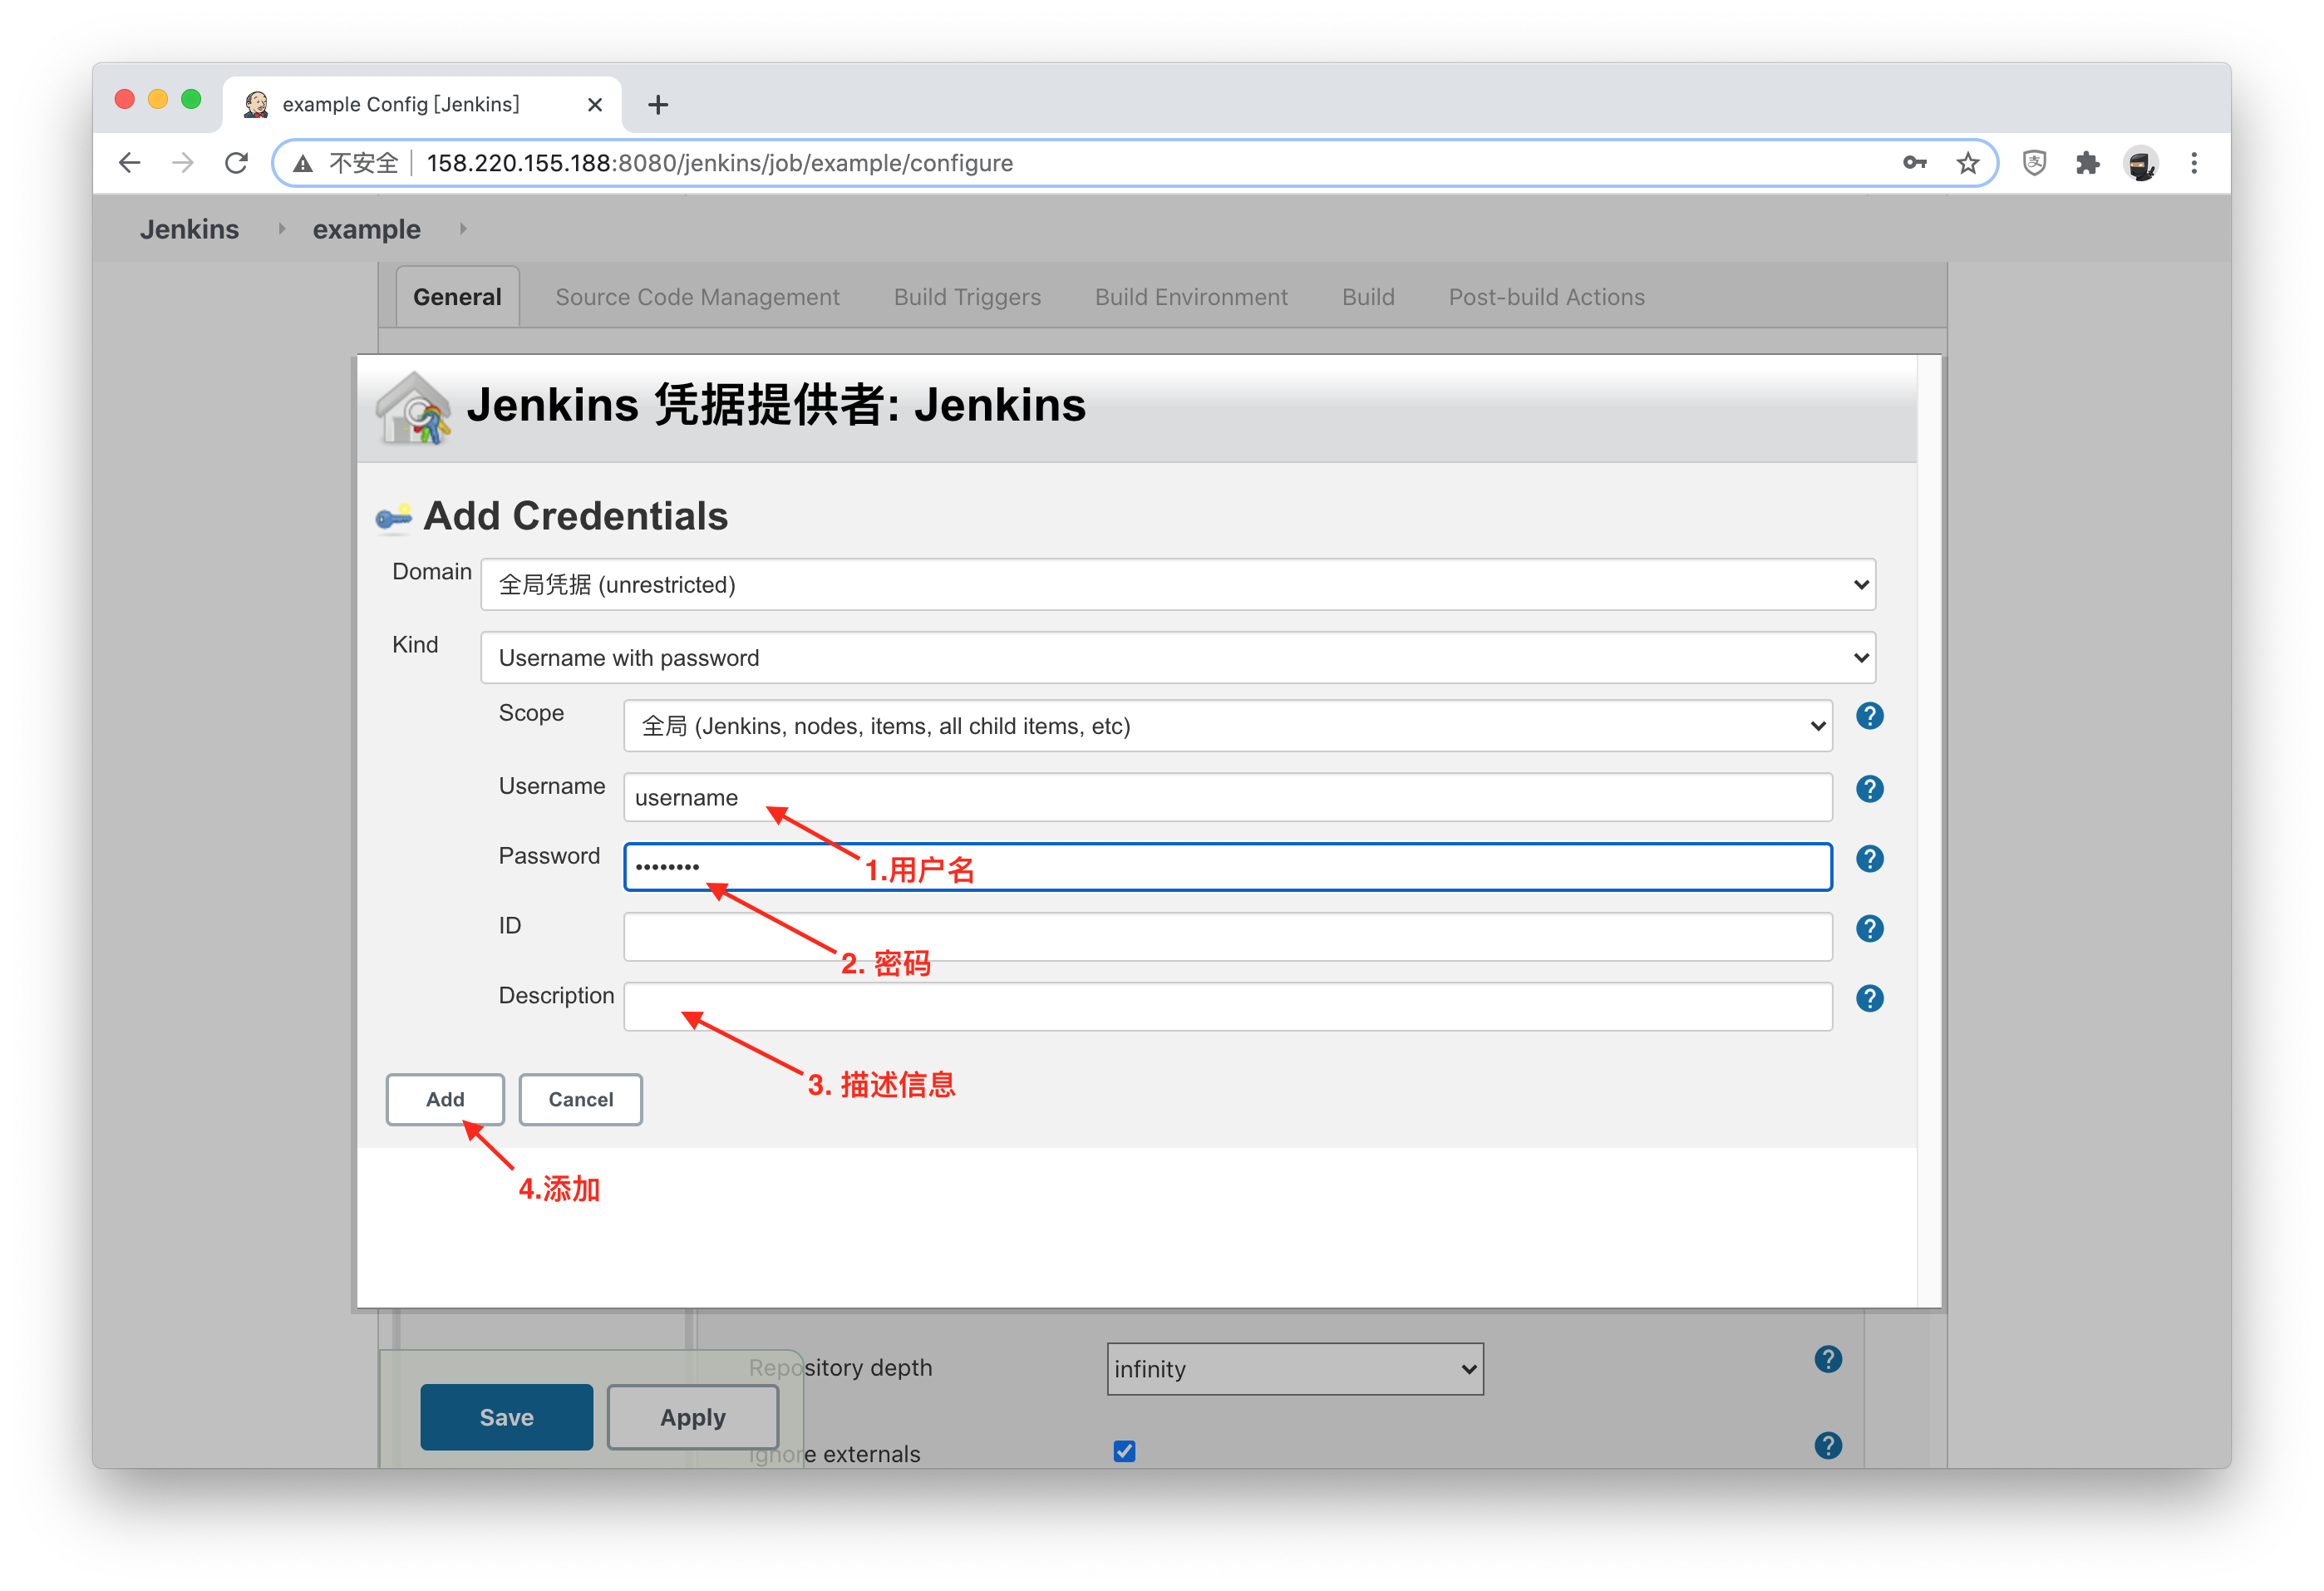The image size is (2324, 1591).
Task: Click the Repository depth label
Action: (840, 1368)
